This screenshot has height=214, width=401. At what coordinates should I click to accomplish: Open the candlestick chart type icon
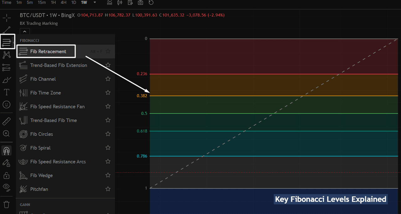point(120,3)
